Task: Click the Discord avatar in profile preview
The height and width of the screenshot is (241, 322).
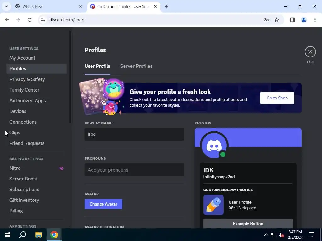Action: point(214,146)
